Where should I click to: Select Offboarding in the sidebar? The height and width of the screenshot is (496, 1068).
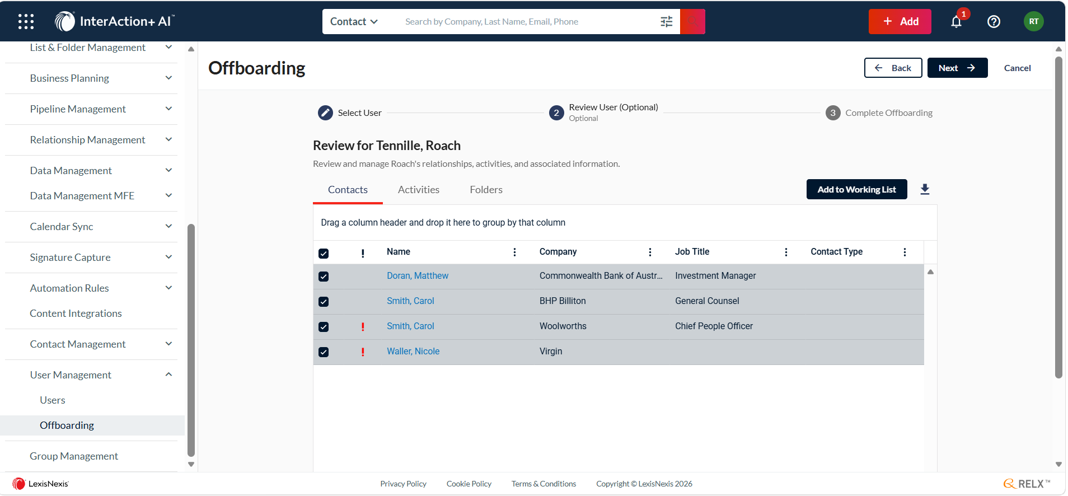point(92,425)
